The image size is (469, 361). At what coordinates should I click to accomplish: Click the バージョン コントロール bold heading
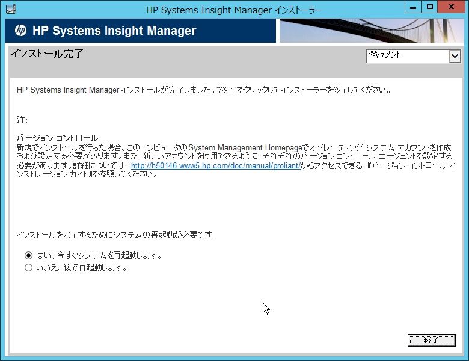(x=57, y=138)
